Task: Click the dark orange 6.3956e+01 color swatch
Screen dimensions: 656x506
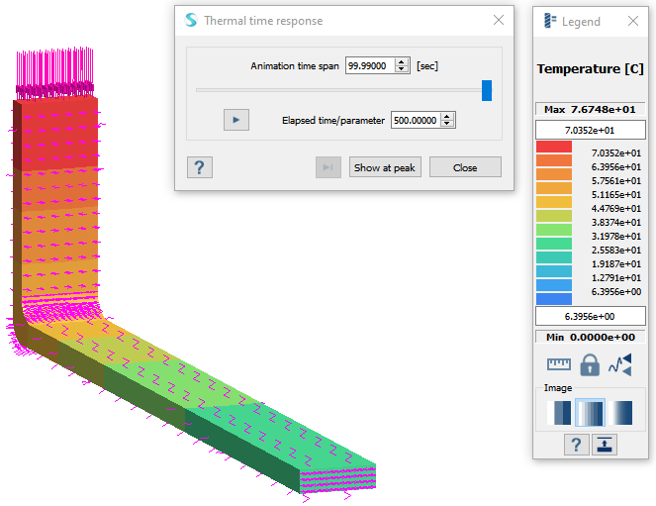Action: click(x=554, y=160)
